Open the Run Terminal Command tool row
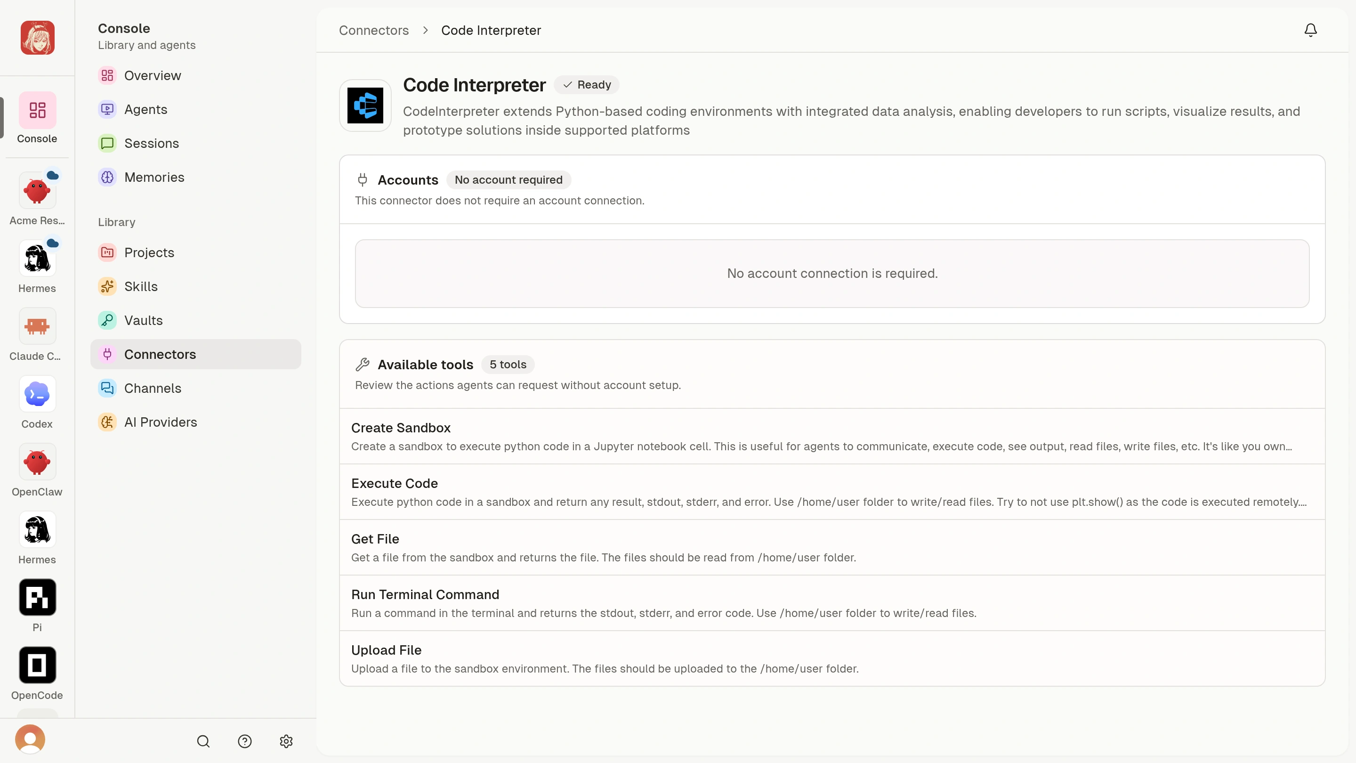 832,603
